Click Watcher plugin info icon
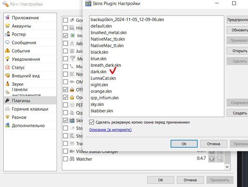Viewport: 248px width, 187px height. (x=212, y=158)
